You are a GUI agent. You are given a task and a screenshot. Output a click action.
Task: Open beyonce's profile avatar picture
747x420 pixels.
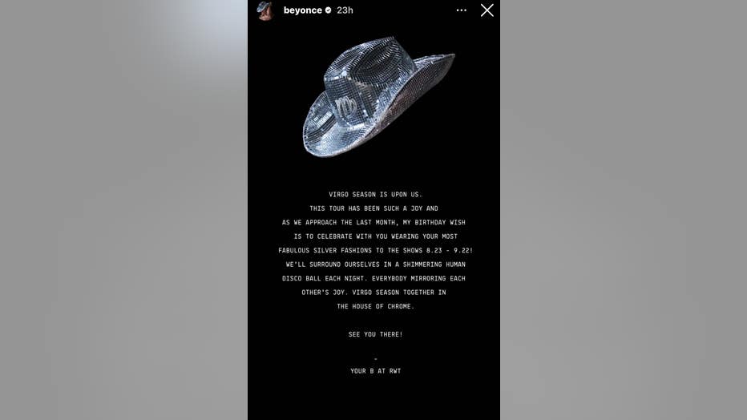[x=264, y=10]
